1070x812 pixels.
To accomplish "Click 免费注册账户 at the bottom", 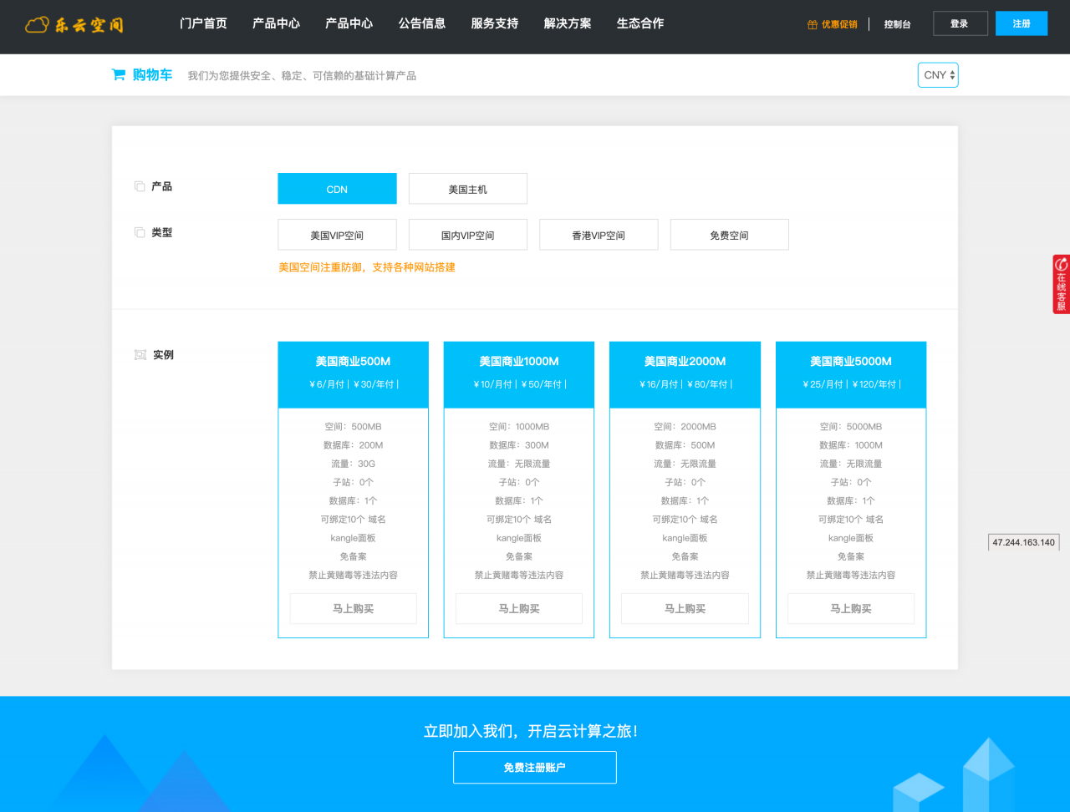I will [534, 767].
